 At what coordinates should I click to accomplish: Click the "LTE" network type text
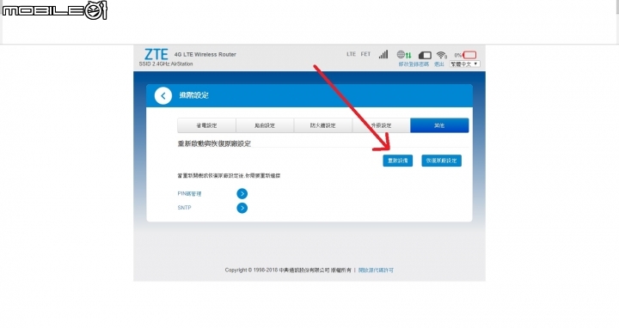click(x=352, y=54)
